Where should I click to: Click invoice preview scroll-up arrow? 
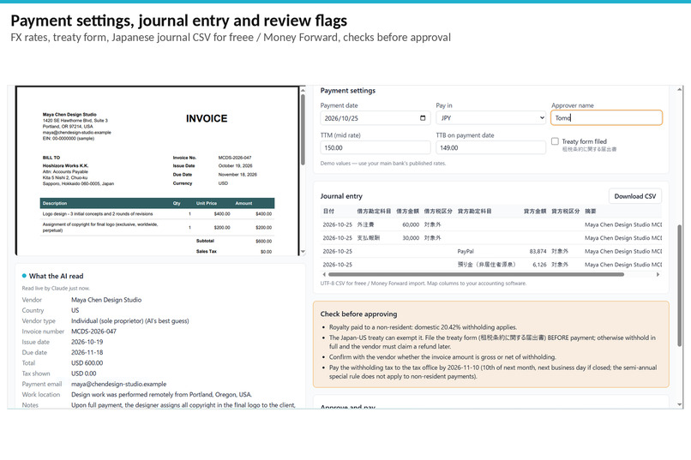[x=303, y=90]
